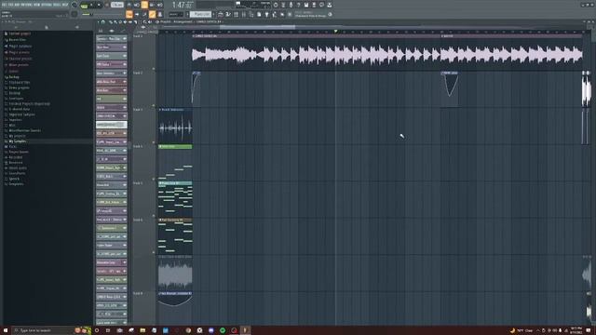Click the 1:47 song time display
The image size is (596, 335).
coord(183,5)
